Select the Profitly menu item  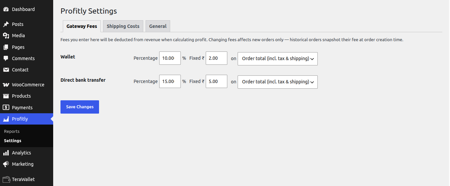point(27,119)
